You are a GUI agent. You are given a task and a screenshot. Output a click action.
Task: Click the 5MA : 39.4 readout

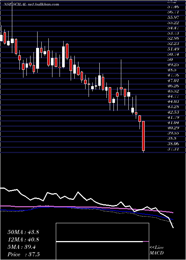(x=22, y=247)
